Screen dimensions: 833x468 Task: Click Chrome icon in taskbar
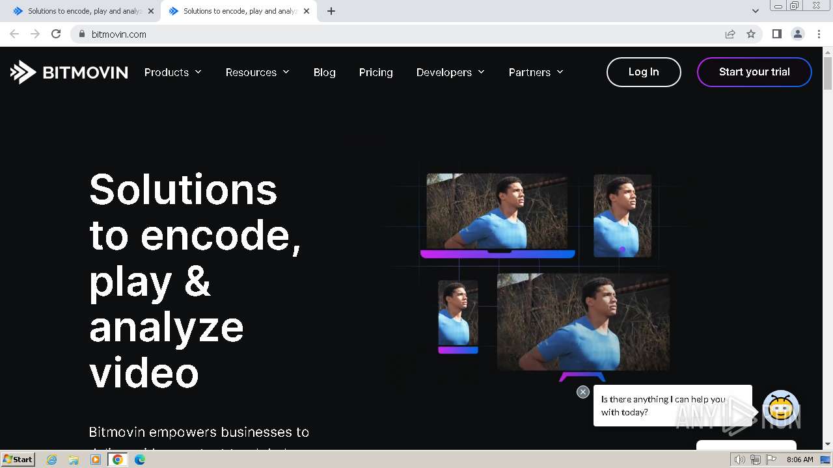(118, 460)
